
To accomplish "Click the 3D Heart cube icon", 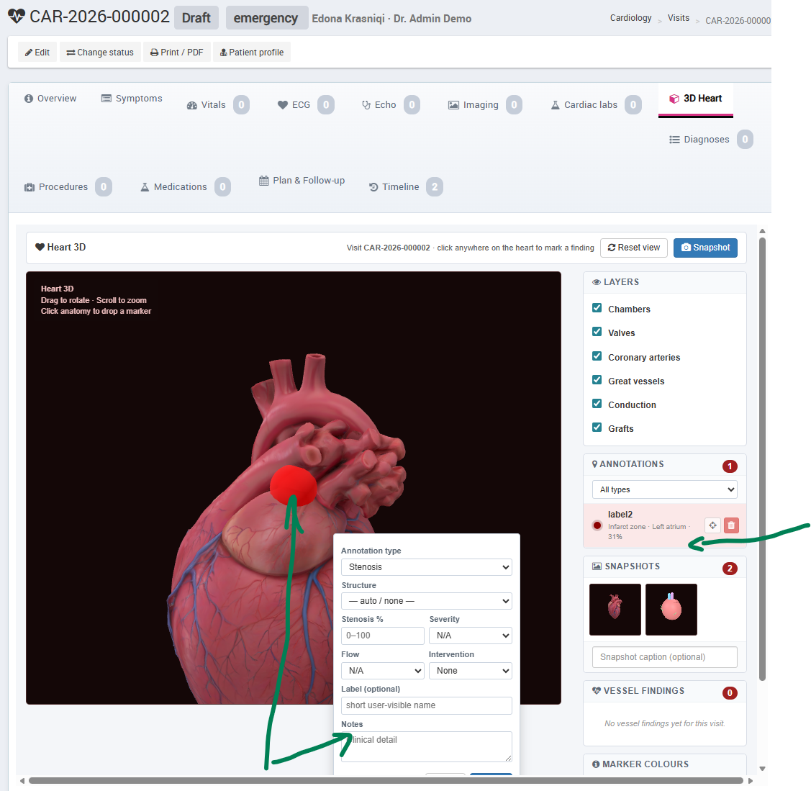I will tap(674, 99).
